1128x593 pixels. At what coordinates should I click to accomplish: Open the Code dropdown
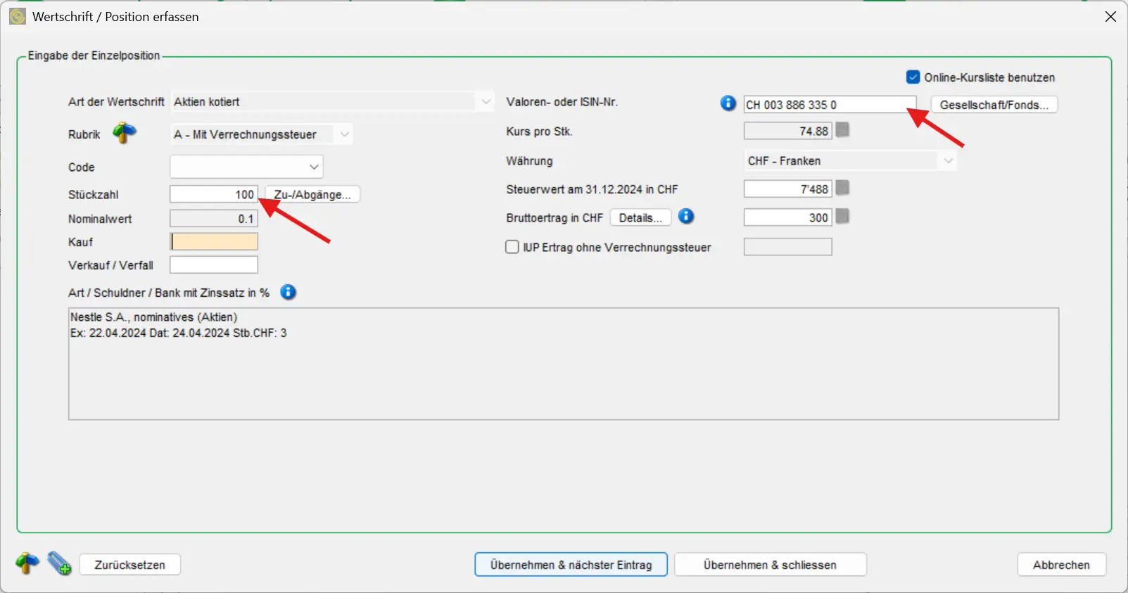pos(314,167)
